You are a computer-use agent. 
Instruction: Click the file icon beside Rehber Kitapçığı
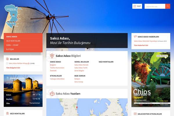coord(7,64)
